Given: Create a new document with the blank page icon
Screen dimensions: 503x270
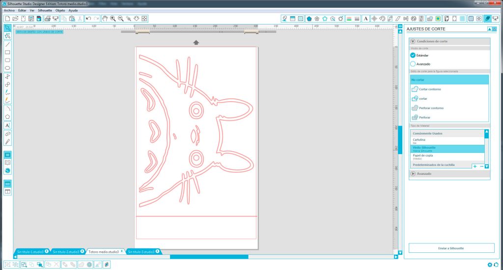Looking at the screenshot, I should point(7,19).
